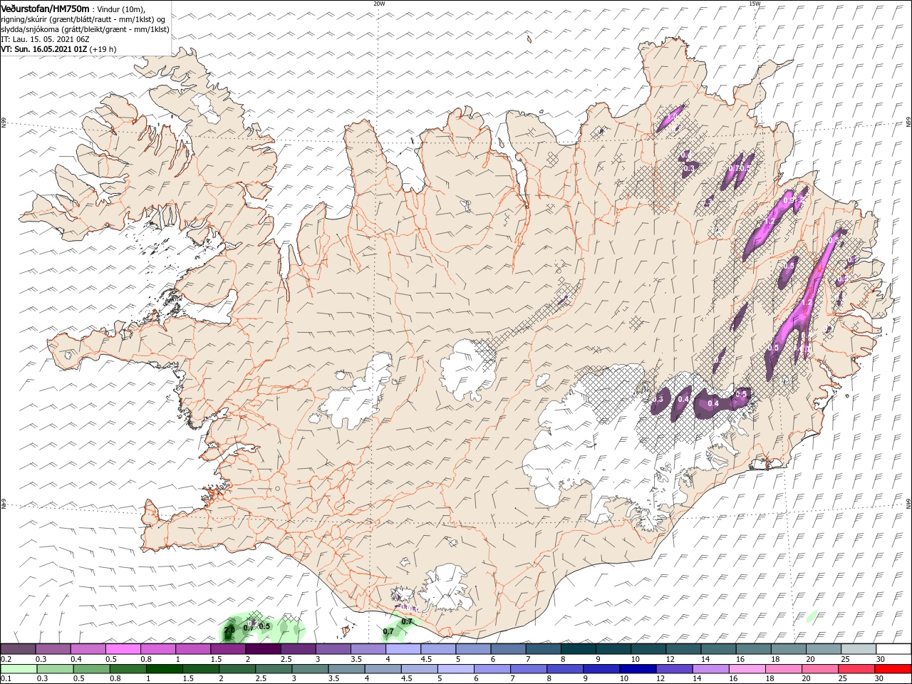Click the 'VT: Sun. 16.05.2021 01Z' valid time
This screenshot has height=684, width=912.
coord(43,49)
